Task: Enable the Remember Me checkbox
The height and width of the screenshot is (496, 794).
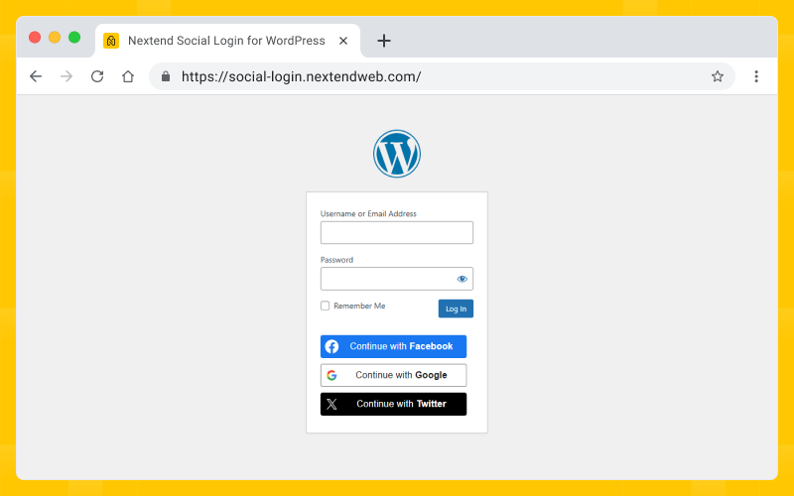Action: 326,306
